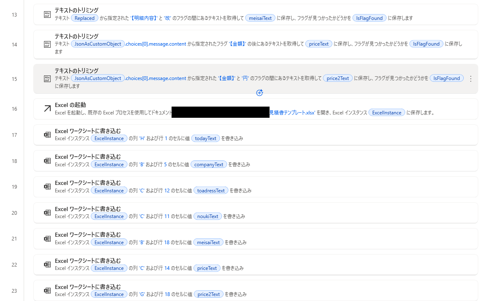Click the 見積書テンプレート.xlsx file link

pos(292,113)
